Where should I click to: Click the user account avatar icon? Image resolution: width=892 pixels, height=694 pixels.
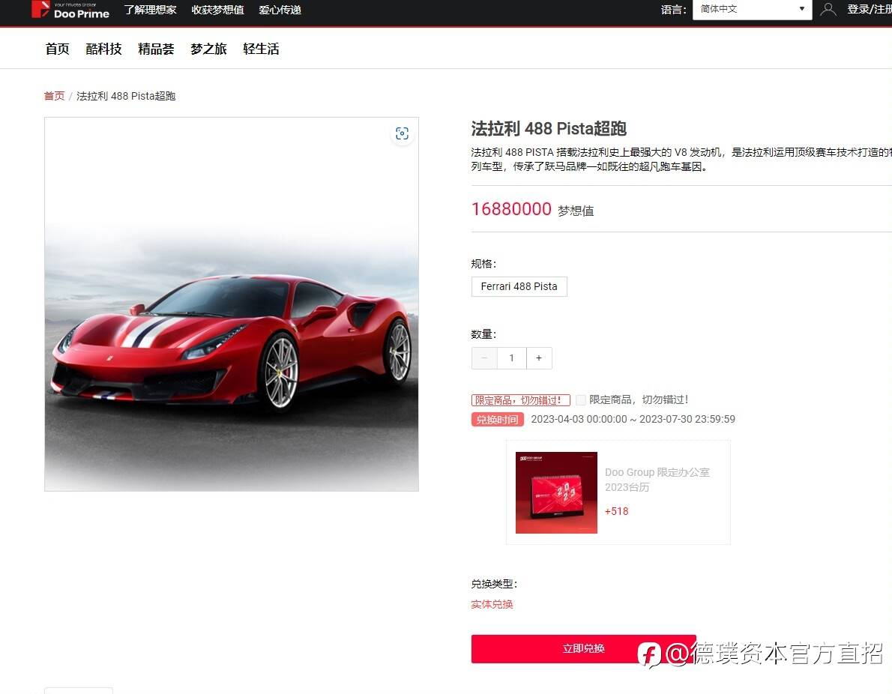828,9
